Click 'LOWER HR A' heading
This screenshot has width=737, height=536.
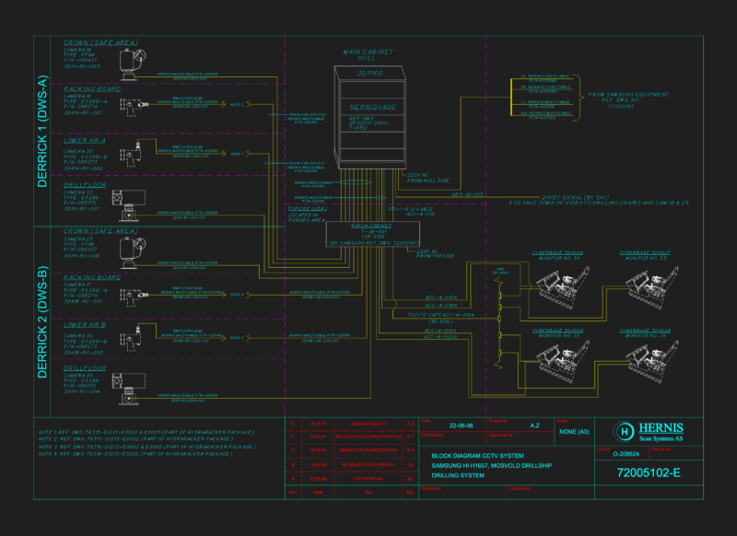click(85, 141)
